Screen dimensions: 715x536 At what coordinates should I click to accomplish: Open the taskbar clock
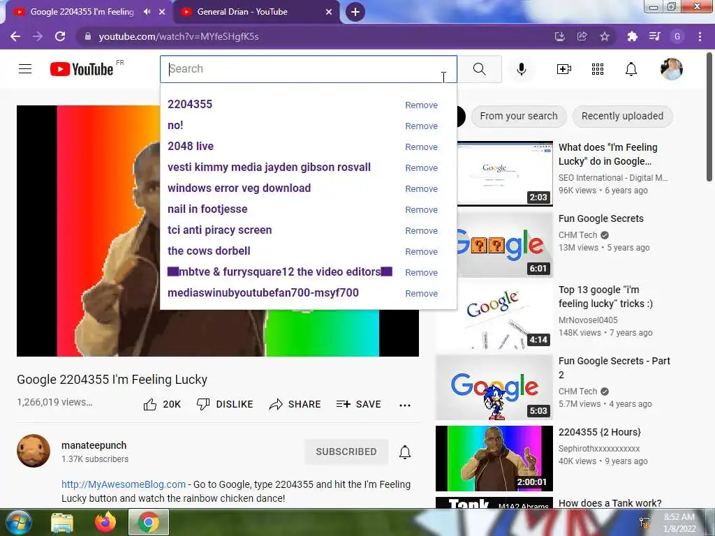(679, 523)
